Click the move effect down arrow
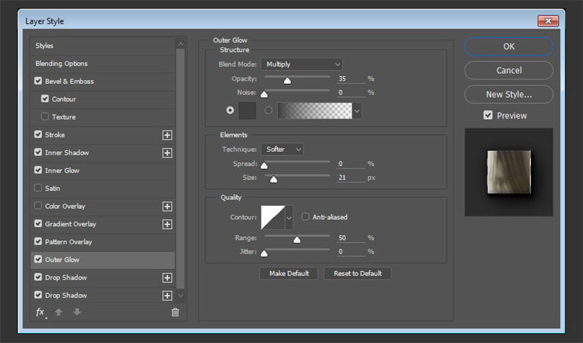Viewport: 583px width, 343px height. tap(77, 312)
